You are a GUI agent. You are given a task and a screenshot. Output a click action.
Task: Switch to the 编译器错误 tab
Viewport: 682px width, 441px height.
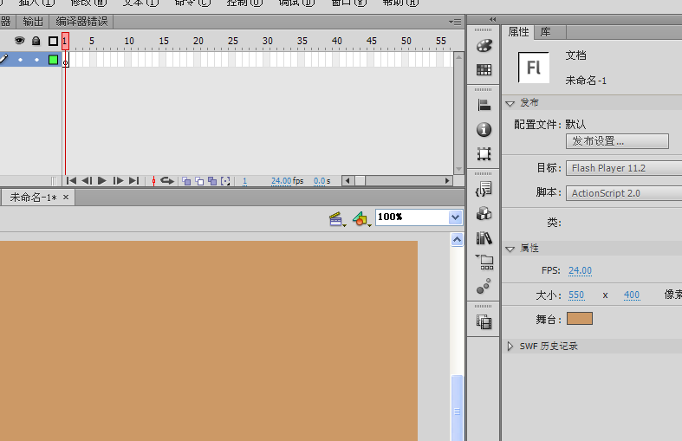pyautogui.click(x=81, y=22)
